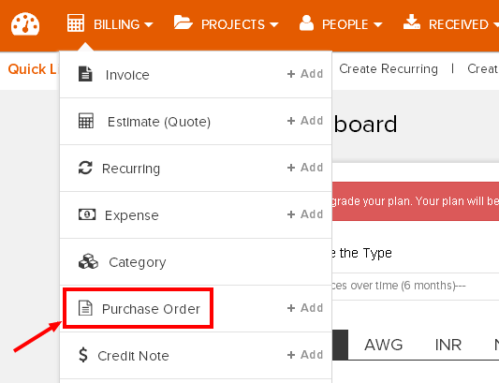Viewport: 499px width, 383px height.
Task: Click Add next to Purchase Order
Action: tap(305, 308)
